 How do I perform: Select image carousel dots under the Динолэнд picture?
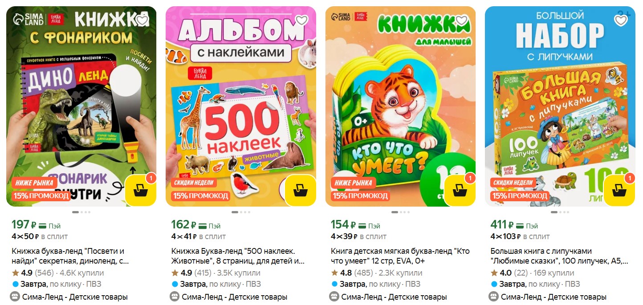81,212
